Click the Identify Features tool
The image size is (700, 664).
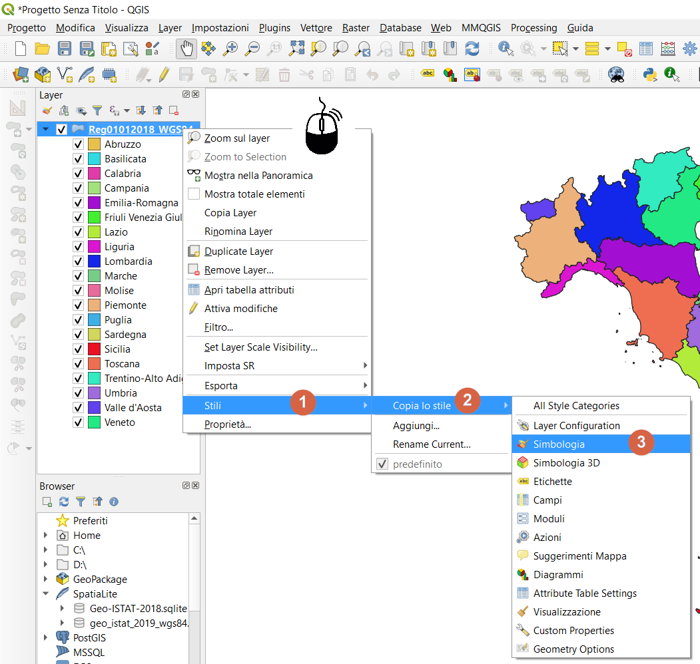pos(506,49)
